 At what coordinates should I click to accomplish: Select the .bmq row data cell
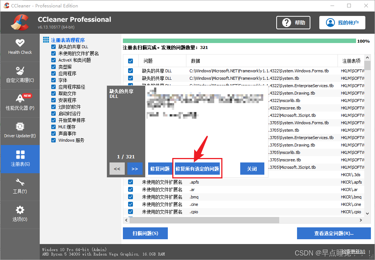[194, 197]
